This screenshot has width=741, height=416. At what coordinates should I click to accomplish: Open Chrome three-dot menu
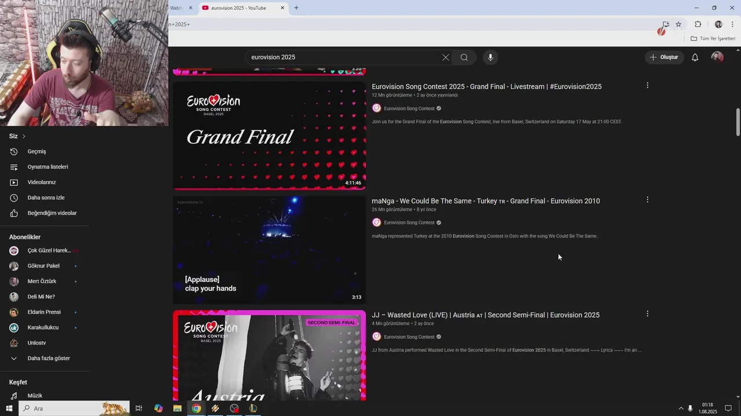click(x=732, y=24)
